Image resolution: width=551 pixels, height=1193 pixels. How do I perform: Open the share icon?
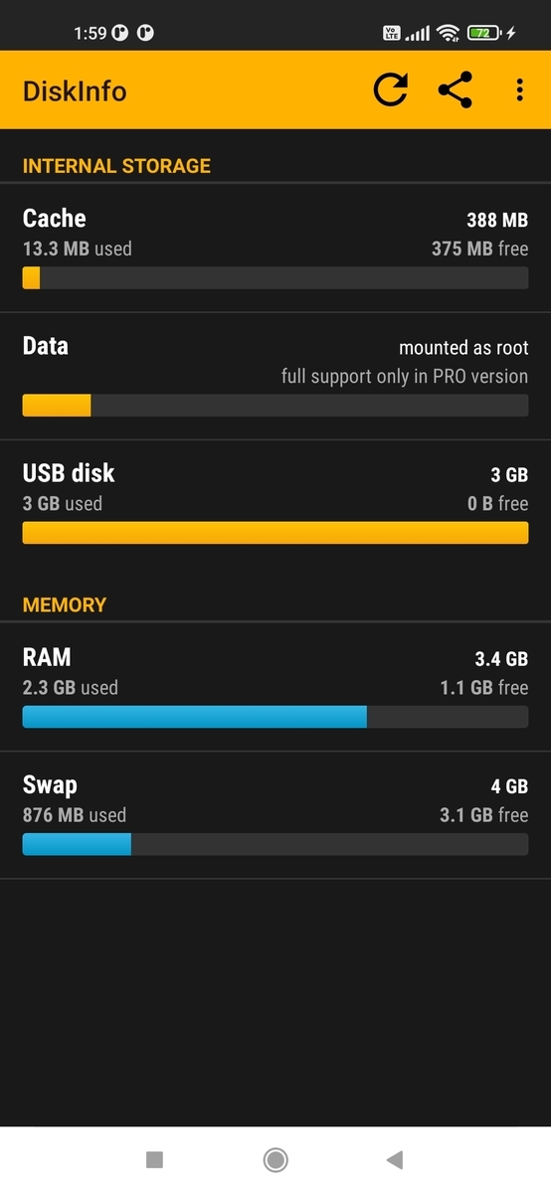click(x=455, y=90)
